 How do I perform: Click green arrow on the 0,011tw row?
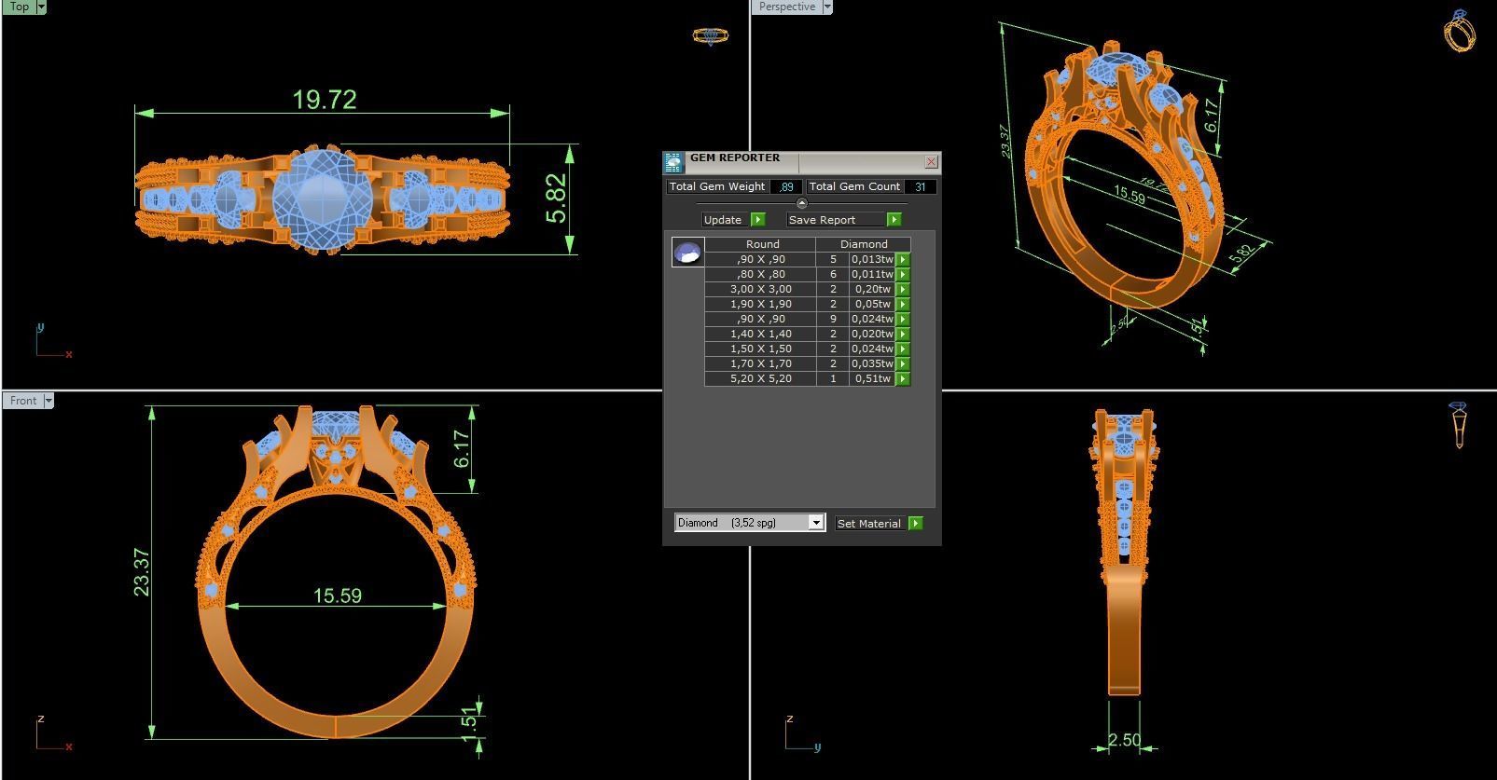pyautogui.click(x=903, y=275)
